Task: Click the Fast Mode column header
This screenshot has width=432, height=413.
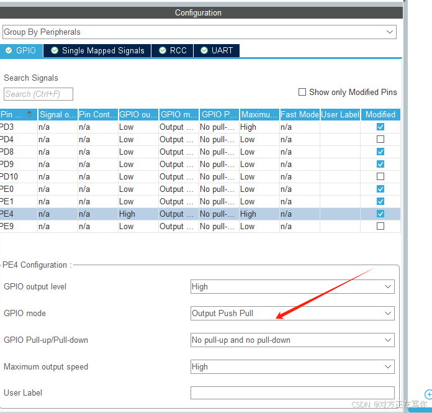Action: click(300, 114)
